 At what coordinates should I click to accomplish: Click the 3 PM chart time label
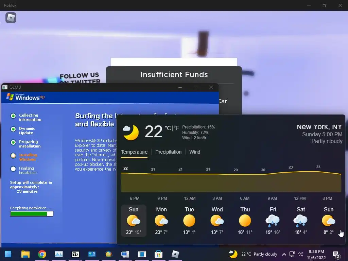(x=327, y=198)
